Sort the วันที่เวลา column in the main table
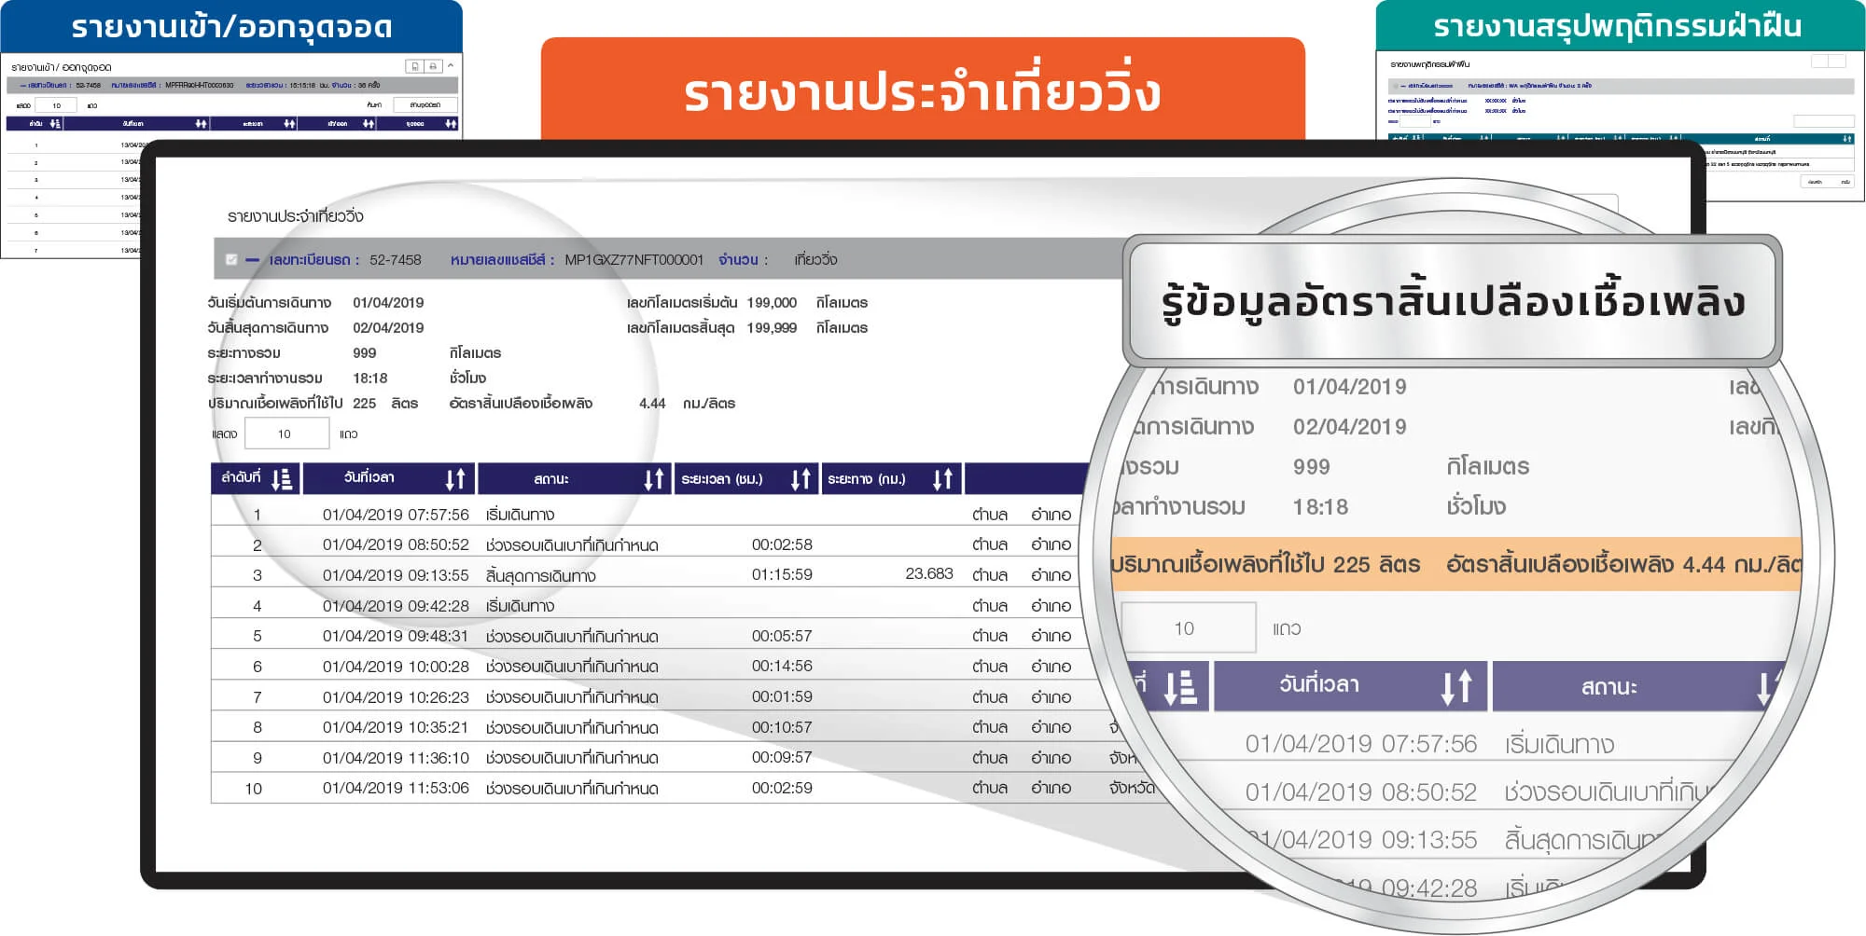The width and height of the screenshot is (1866, 936). [454, 479]
